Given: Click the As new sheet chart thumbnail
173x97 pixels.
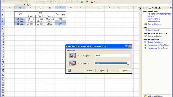Looking at the screenshot, I should [x=73, y=56].
